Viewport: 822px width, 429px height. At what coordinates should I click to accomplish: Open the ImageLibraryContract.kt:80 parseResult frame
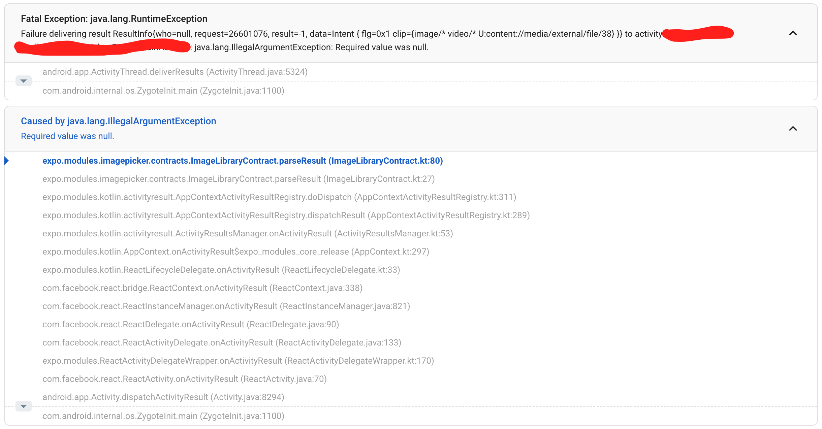(x=242, y=161)
